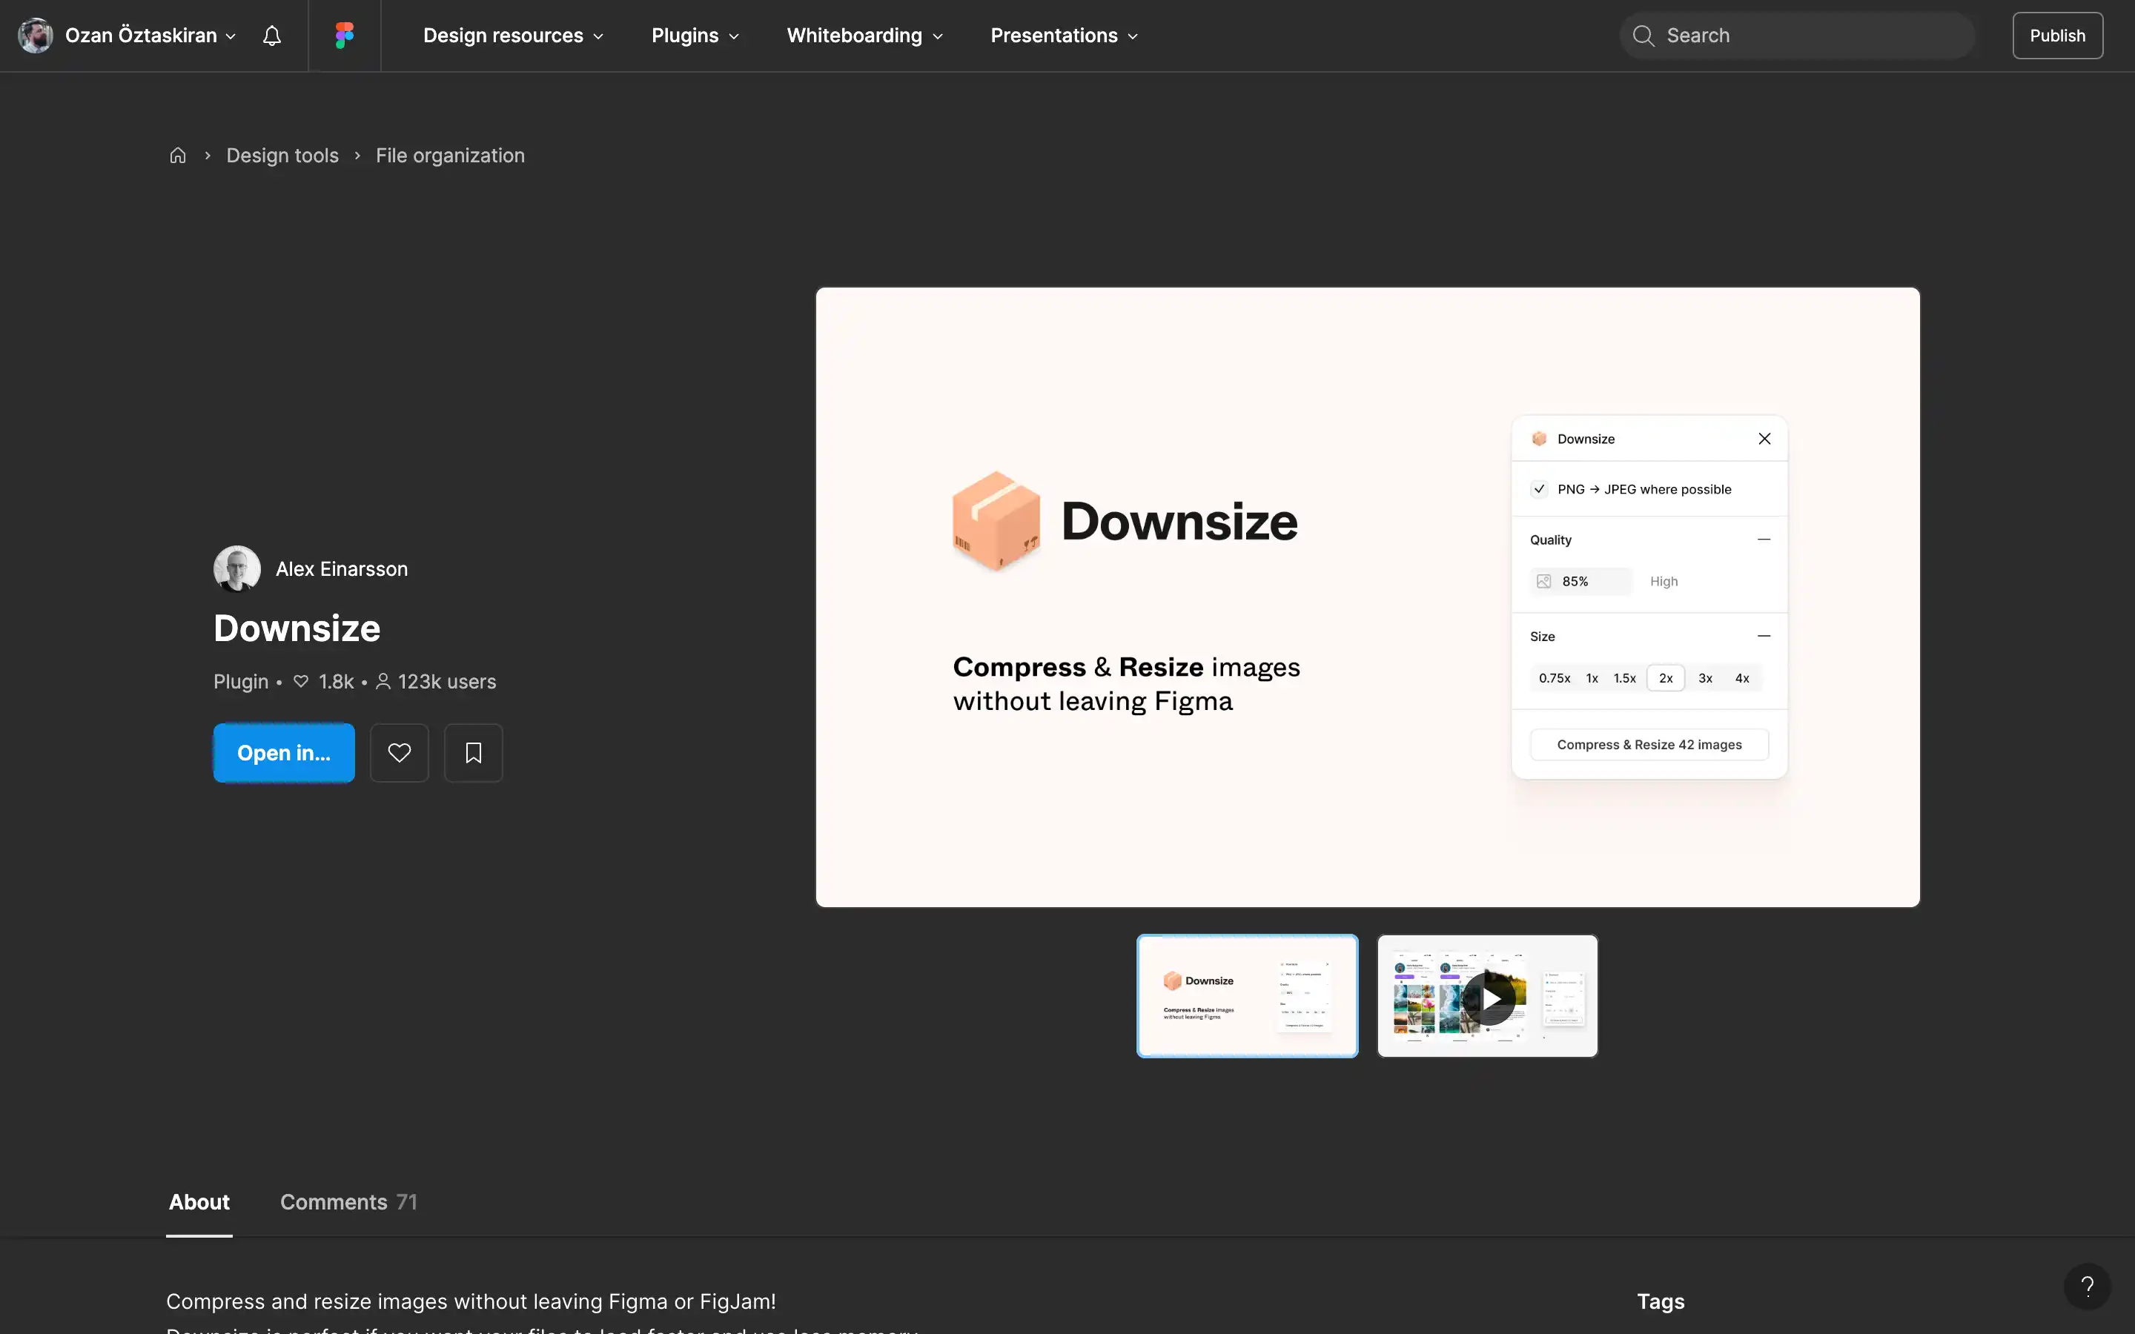Image resolution: width=2135 pixels, height=1334 pixels.
Task: Close the Downsize panel in the preview
Action: [x=1764, y=439]
